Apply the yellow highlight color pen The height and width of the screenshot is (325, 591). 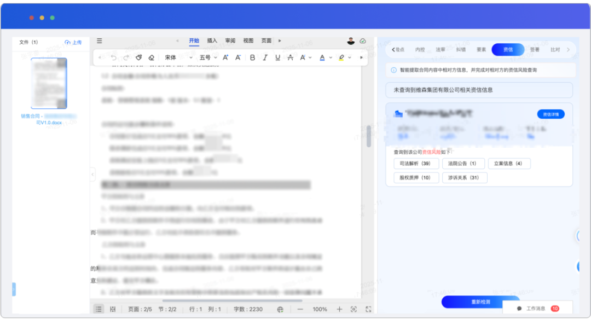click(341, 57)
